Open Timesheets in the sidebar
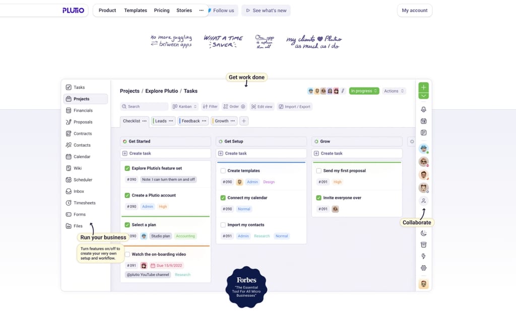Viewport: 516px width, 311px height. click(x=81, y=203)
